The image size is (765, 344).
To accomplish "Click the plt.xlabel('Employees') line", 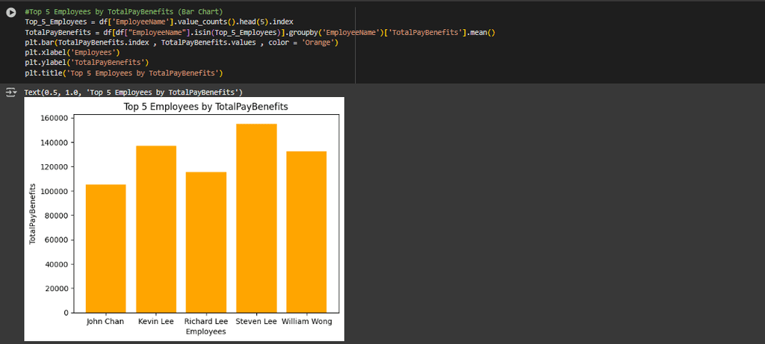I will pos(72,53).
